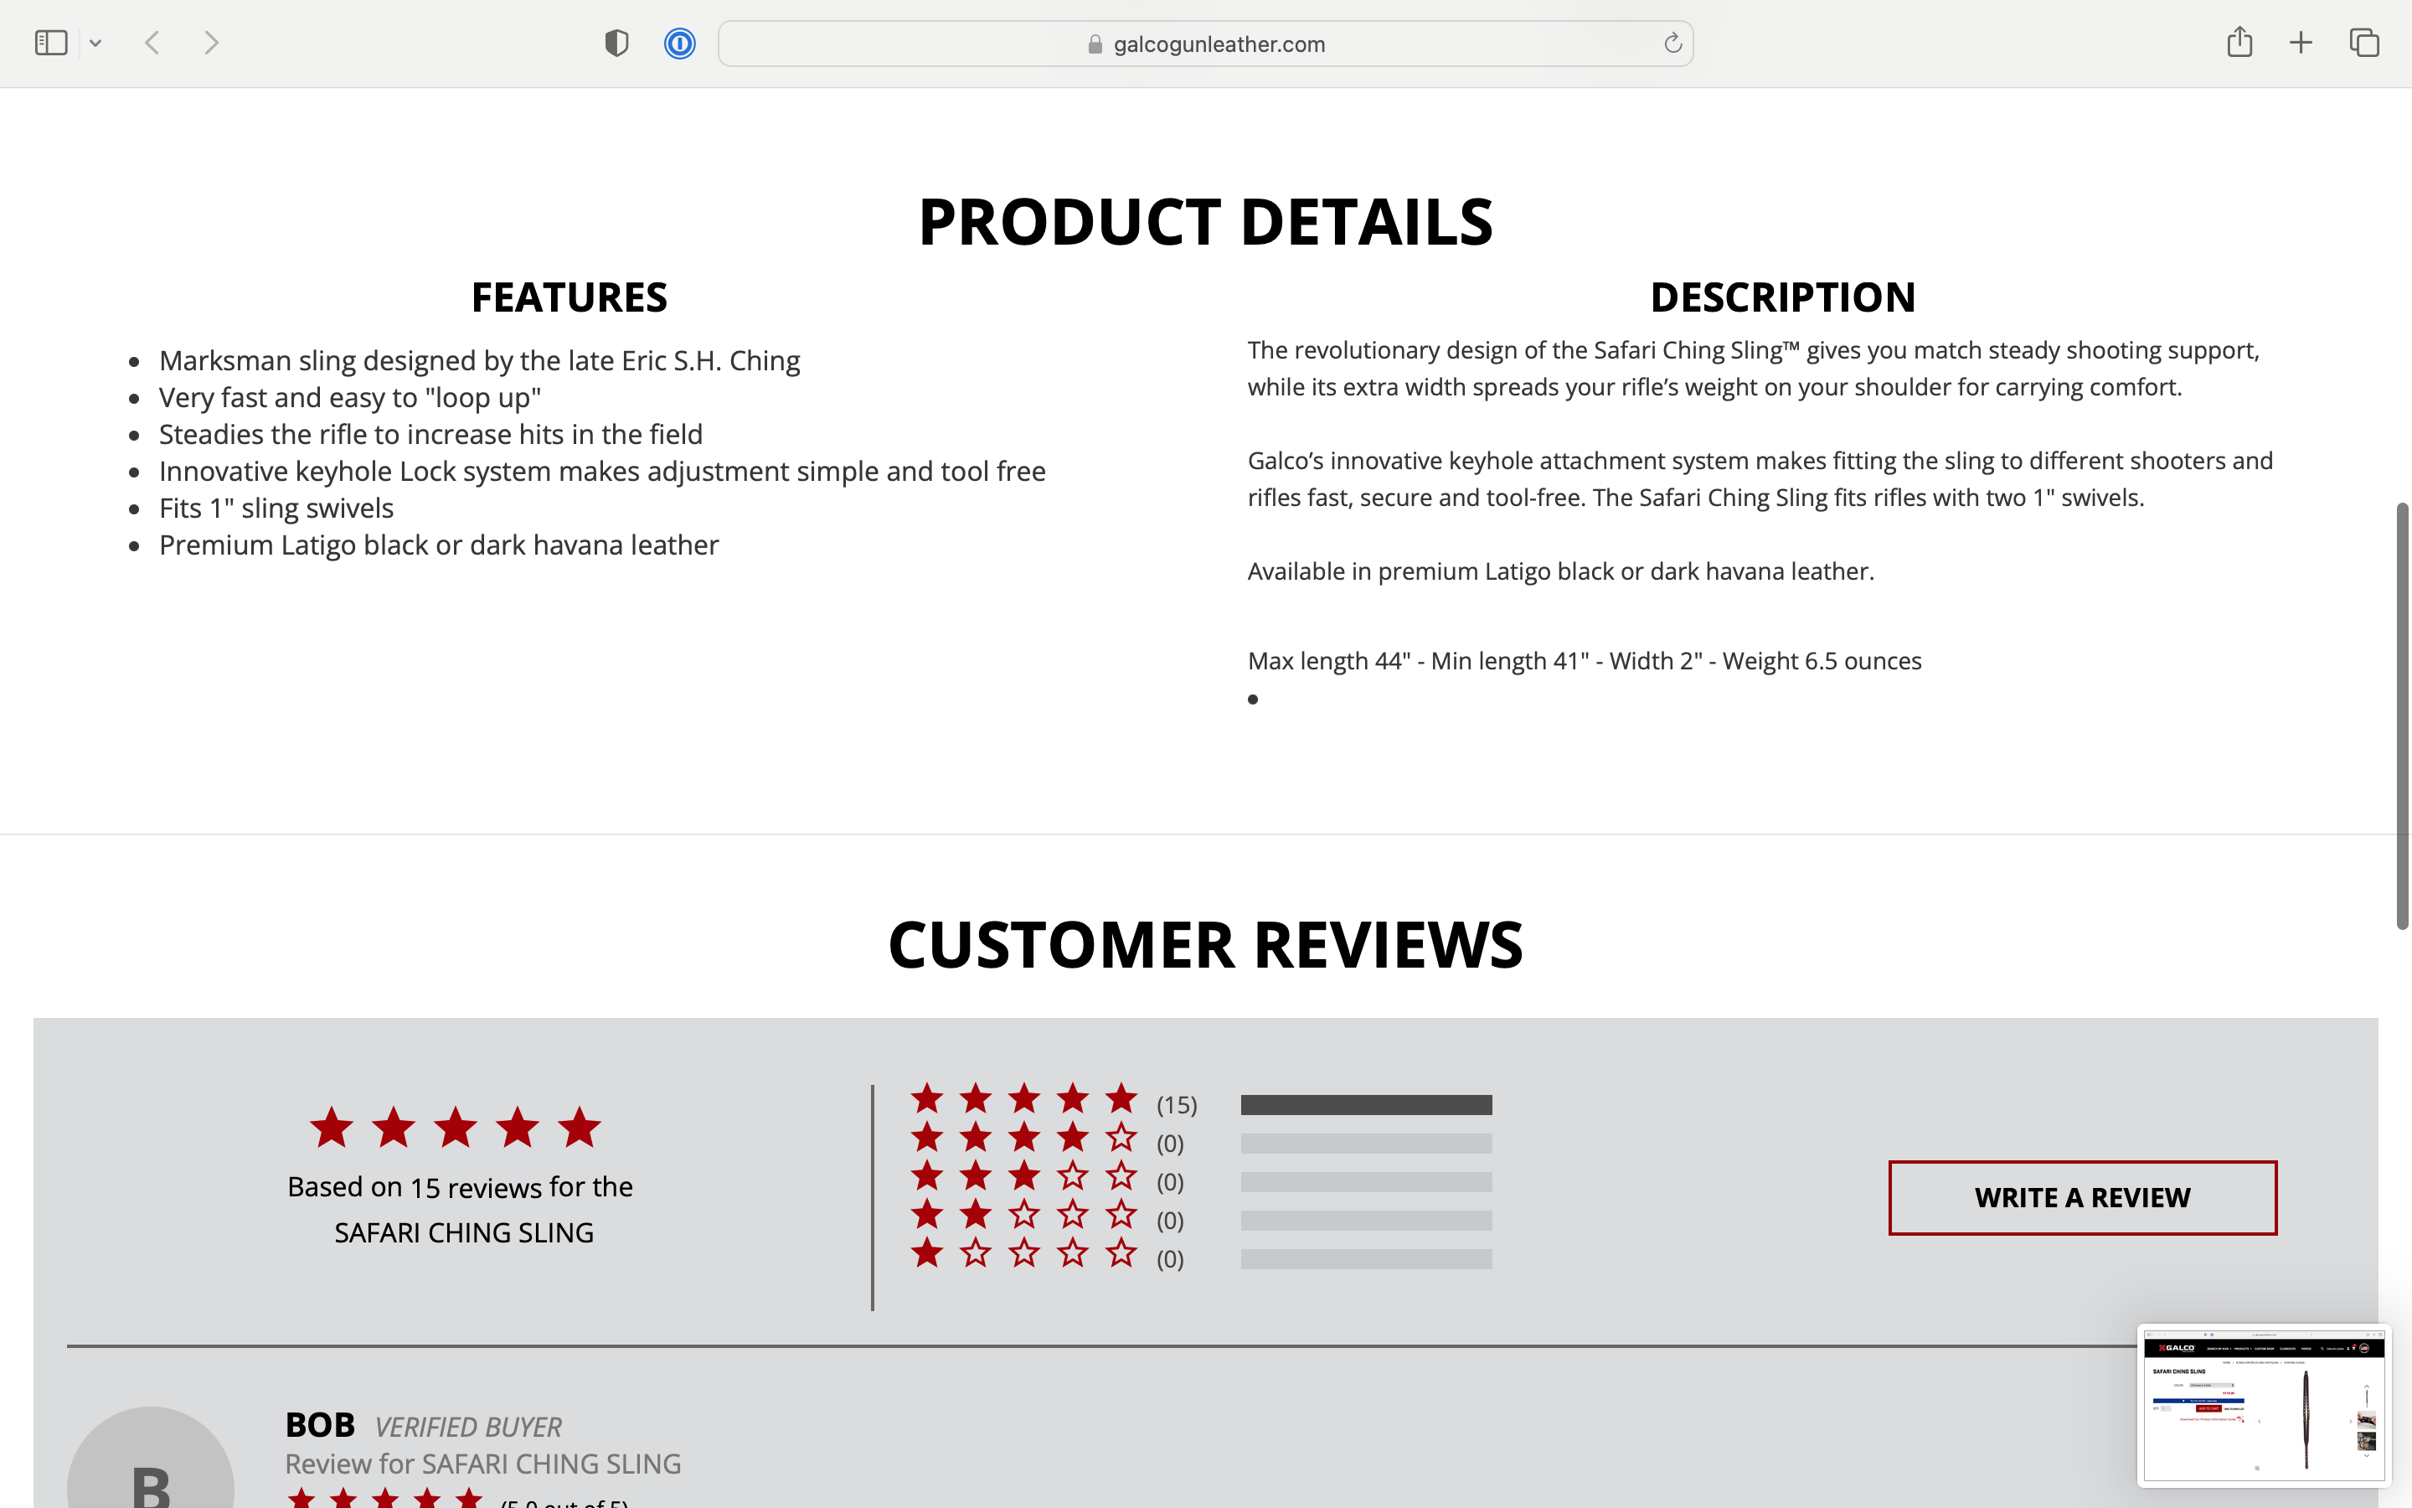Click the VERIFIED BUYER label
Viewport: 2412px width, 1508px height.
click(467, 1428)
